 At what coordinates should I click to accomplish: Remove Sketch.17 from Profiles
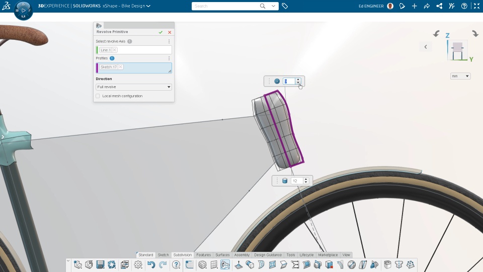coord(120,67)
